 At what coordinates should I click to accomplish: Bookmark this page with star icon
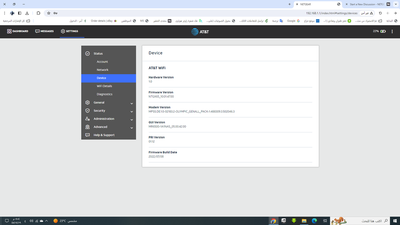[x=49, y=13]
